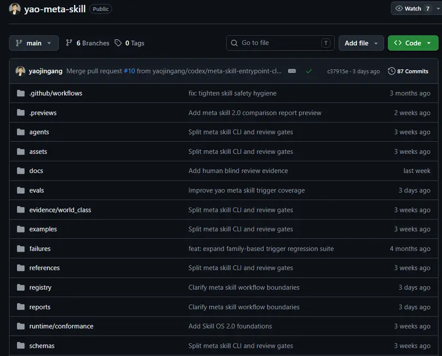Open the green Code dropdown
442x356 pixels.
[x=413, y=43]
